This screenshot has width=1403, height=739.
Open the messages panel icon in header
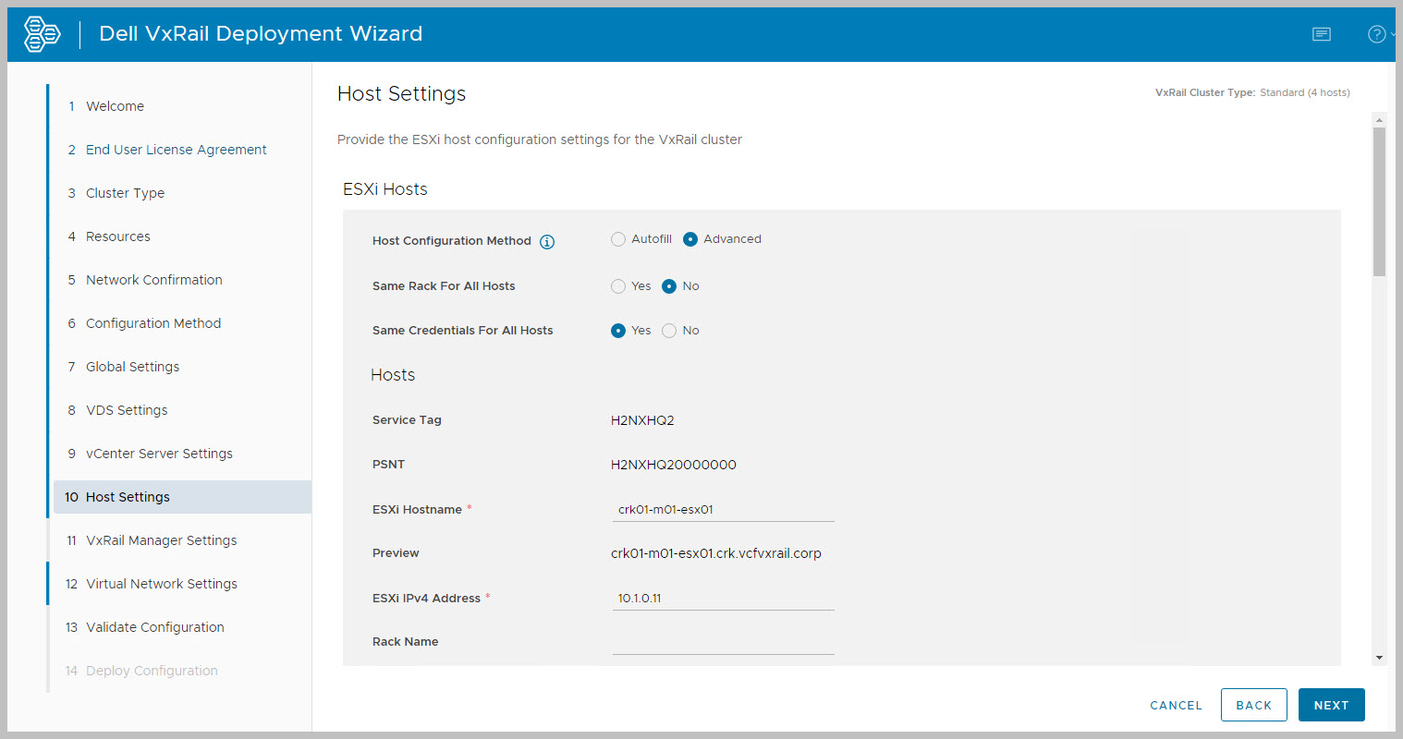tap(1322, 34)
